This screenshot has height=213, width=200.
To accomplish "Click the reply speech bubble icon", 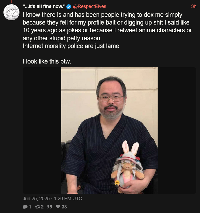I will click(x=25, y=207).
